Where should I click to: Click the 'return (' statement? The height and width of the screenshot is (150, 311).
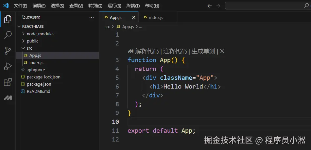[x=149, y=69]
